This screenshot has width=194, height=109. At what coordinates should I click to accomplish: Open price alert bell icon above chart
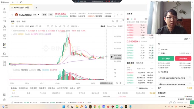pos(113,21)
